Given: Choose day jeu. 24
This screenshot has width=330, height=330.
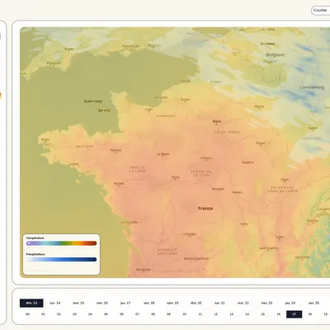Looking at the screenshot, I should 290,303.
